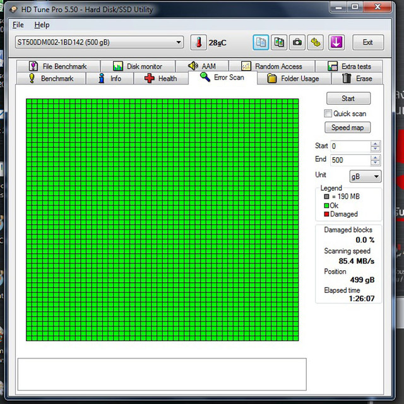Open the Benchmark tab
404x404 pixels.
[x=51, y=78]
